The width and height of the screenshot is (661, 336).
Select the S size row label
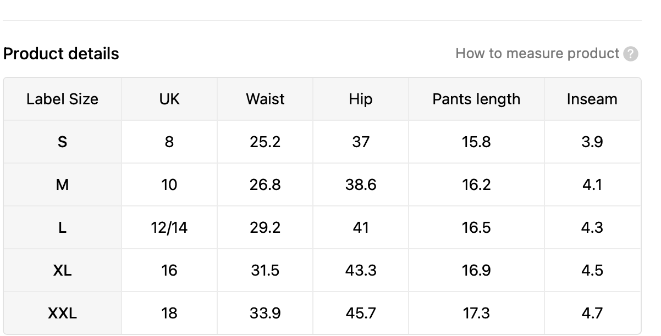click(62, 142)
